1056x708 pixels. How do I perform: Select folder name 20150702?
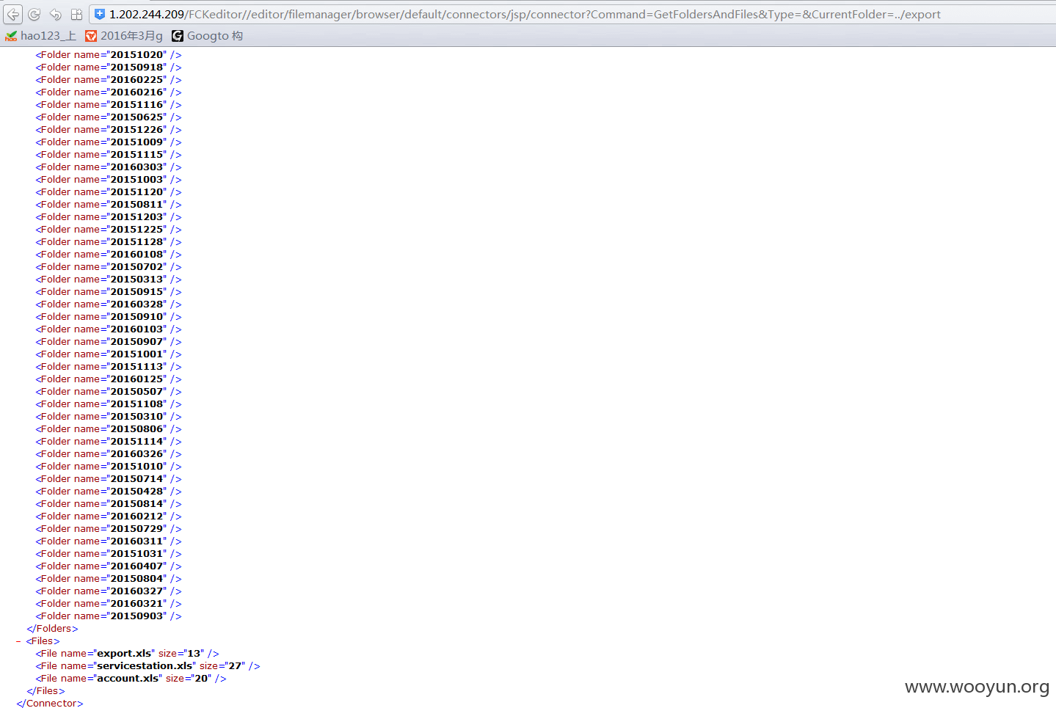click(136, 267)
